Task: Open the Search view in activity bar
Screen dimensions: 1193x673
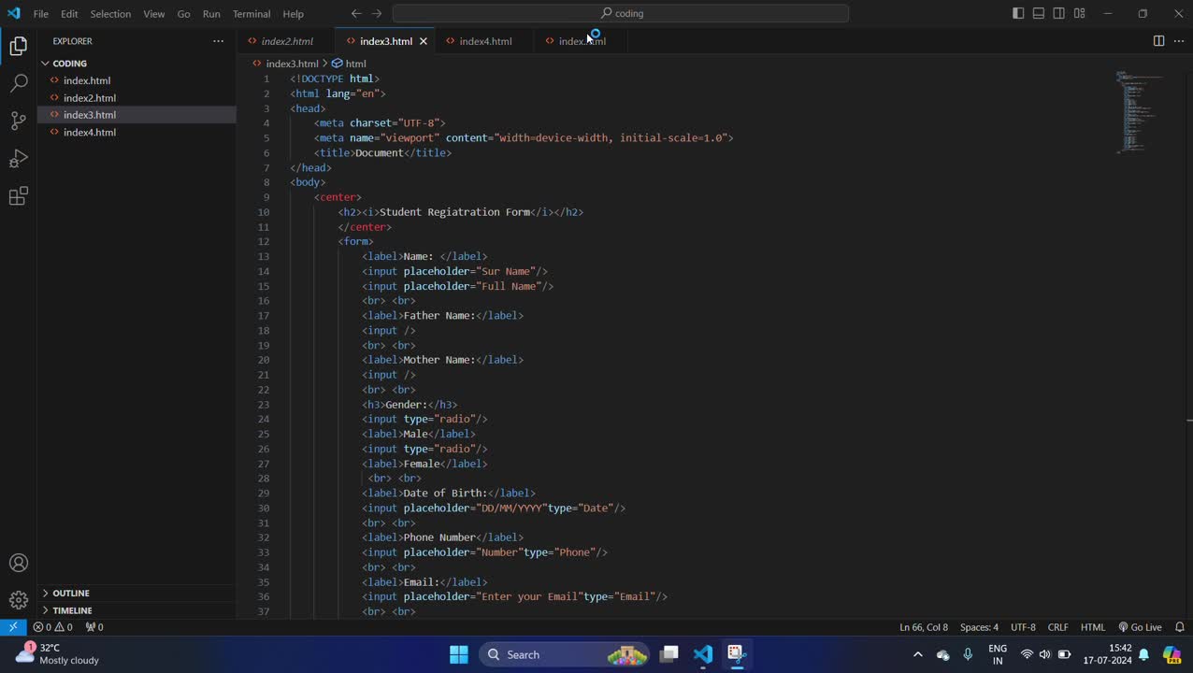Action: pos(19,83)
